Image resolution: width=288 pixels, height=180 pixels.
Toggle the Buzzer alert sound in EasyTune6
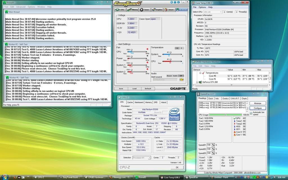coord(169,76)
